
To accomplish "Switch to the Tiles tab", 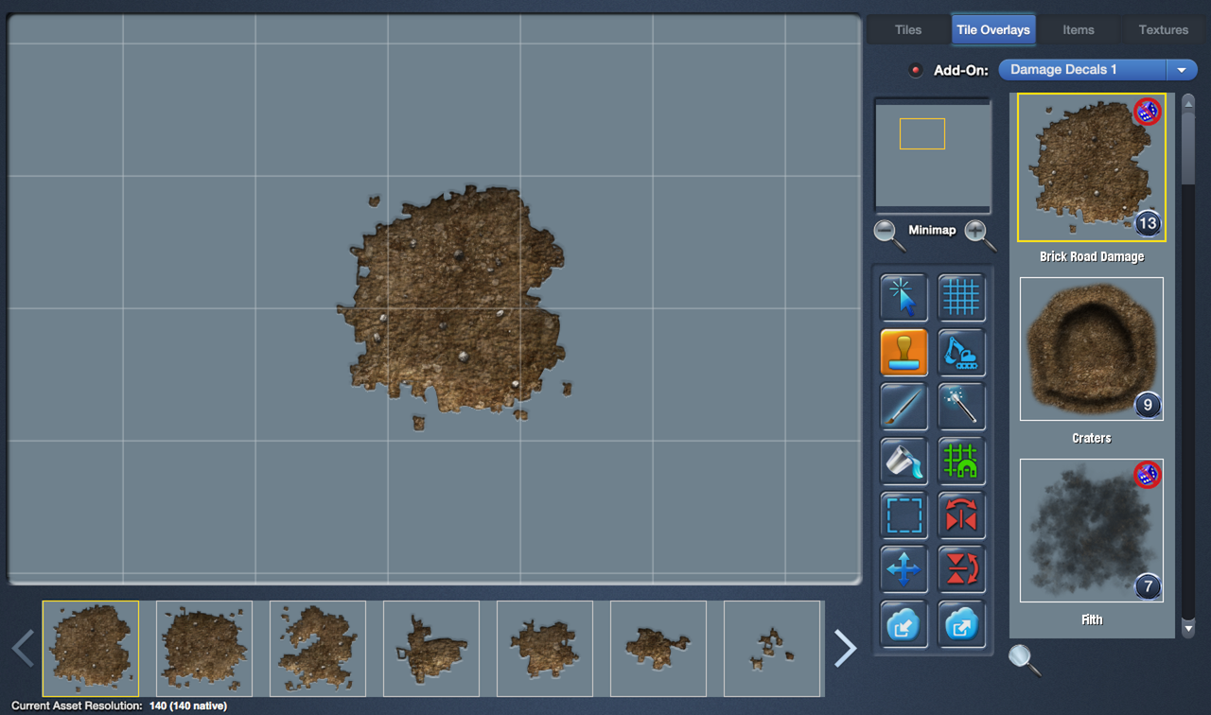I will point(907,29).
